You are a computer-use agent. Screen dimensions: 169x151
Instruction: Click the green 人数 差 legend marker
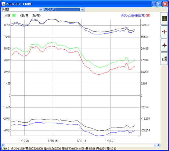coord(14,15)
